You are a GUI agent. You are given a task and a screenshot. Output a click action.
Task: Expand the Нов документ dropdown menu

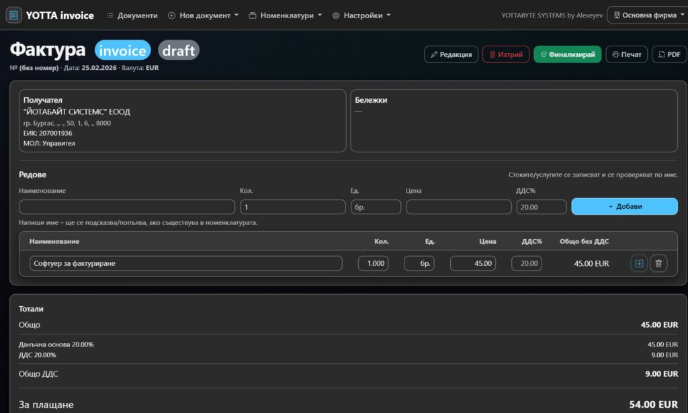pos(203,15)
